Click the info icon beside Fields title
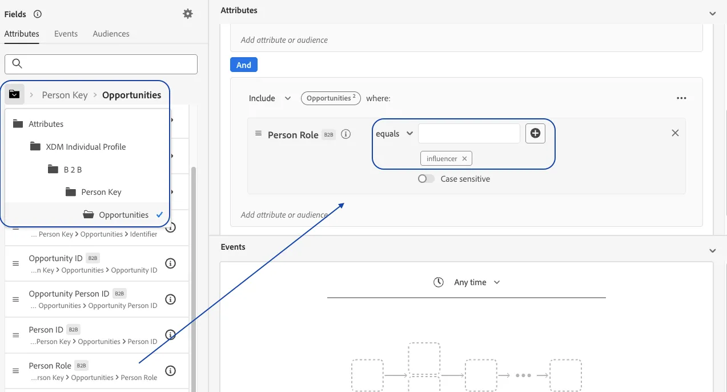The width and height of the screenshot is (727, 392). click(38, 14)
